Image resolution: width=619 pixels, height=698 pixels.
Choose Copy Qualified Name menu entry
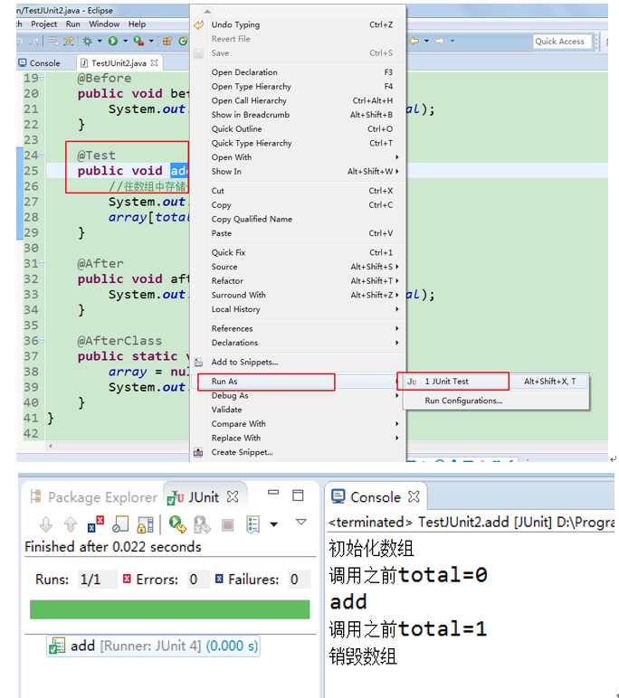[x=298, y=219]
